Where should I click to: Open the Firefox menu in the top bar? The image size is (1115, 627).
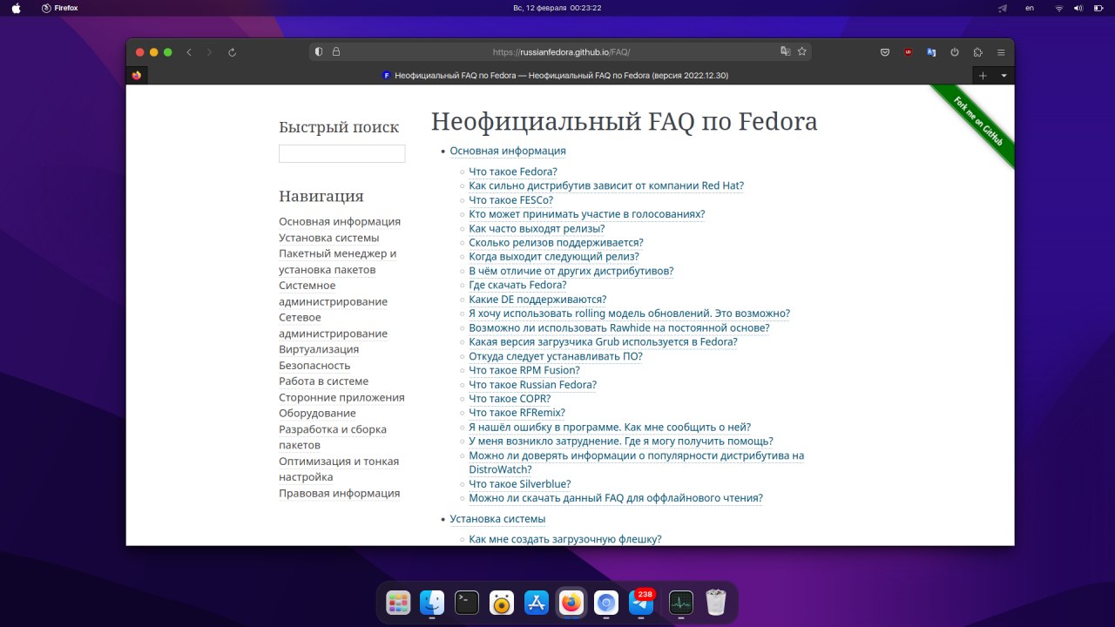pyautogui.click(x=60, y=8)
